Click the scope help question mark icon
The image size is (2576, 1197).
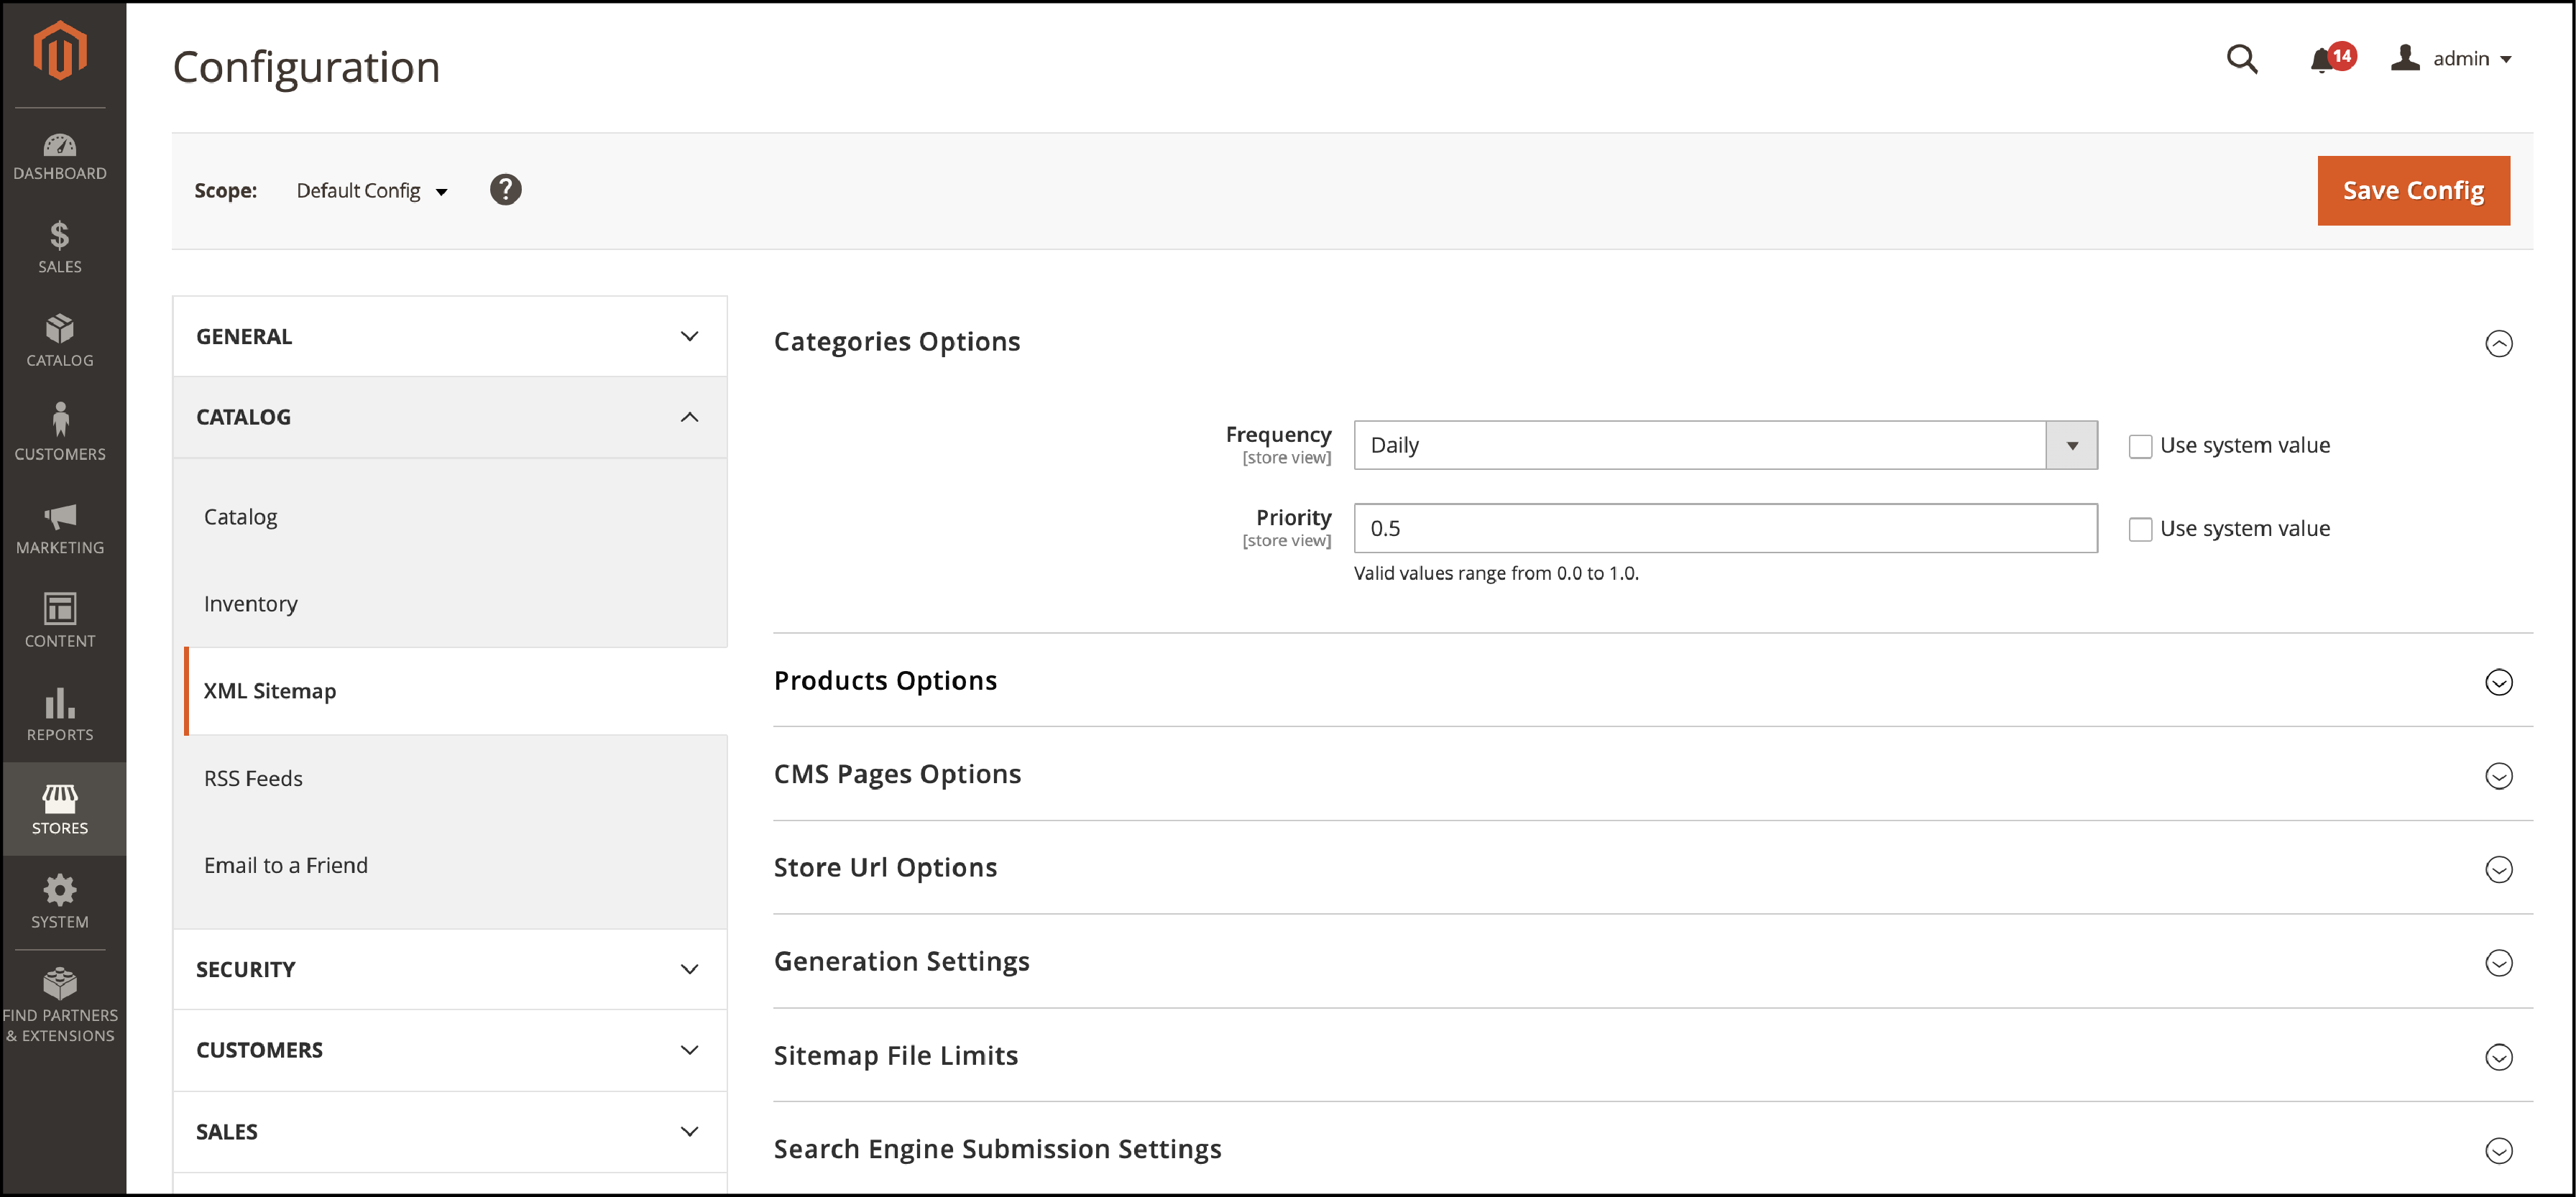click(x=505, y=190)
